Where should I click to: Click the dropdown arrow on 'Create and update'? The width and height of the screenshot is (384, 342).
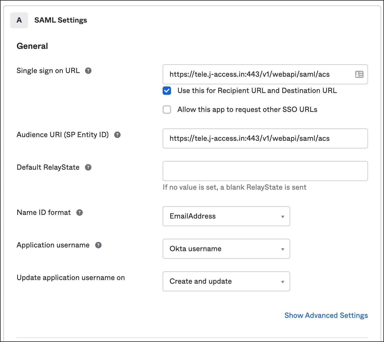point(282,282)
